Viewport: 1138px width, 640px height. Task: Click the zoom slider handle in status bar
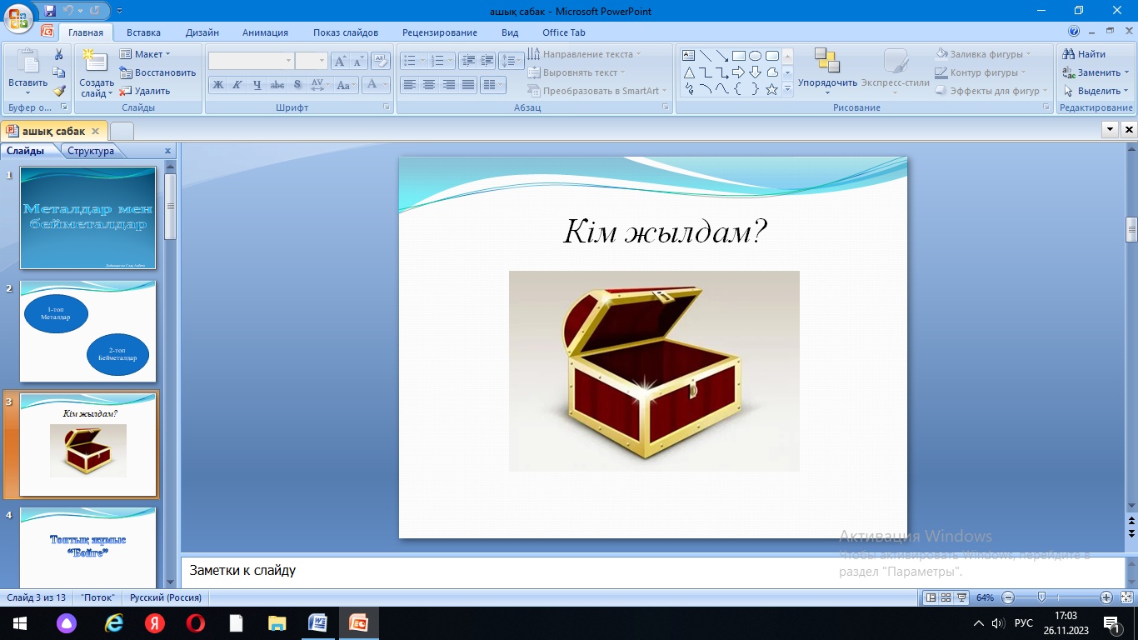coord(1041,597)
